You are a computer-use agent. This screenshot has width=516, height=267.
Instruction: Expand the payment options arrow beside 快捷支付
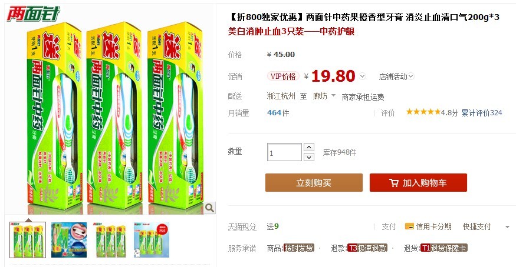(507, 226)
